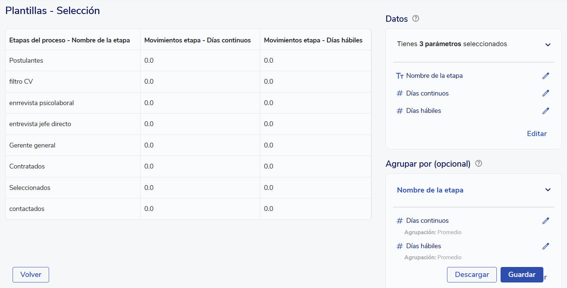Click the Nombre de la etapa column header
The image size is (567, 288).
click(x=69, y=40)
